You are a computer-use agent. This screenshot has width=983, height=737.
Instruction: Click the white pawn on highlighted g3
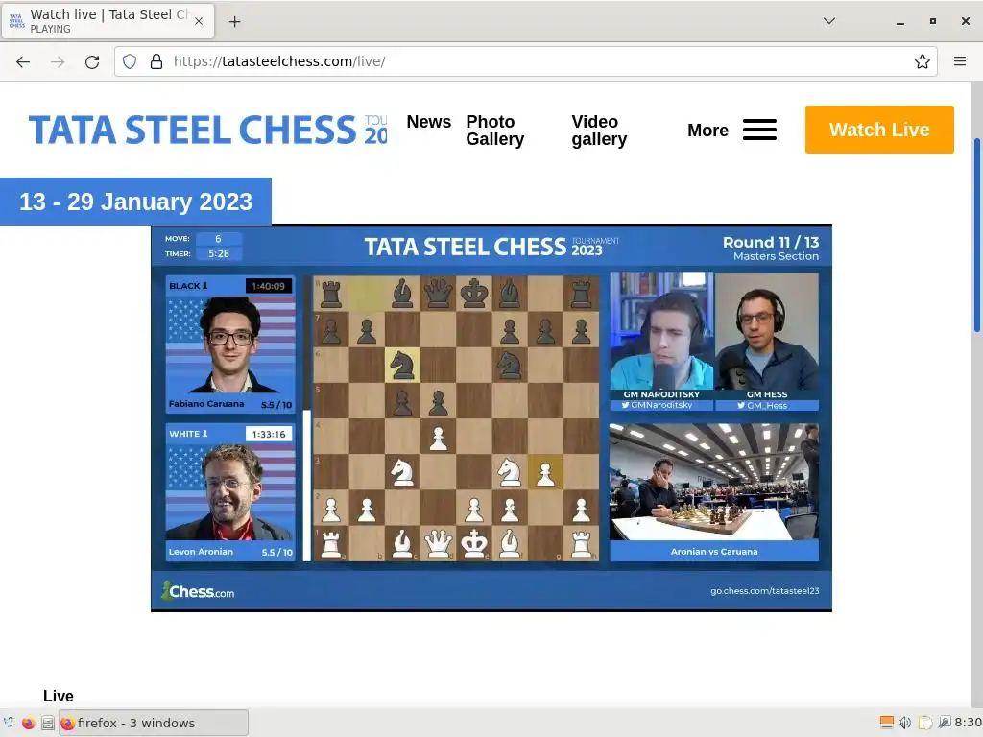pyautogui.click(x=545, y=472)
